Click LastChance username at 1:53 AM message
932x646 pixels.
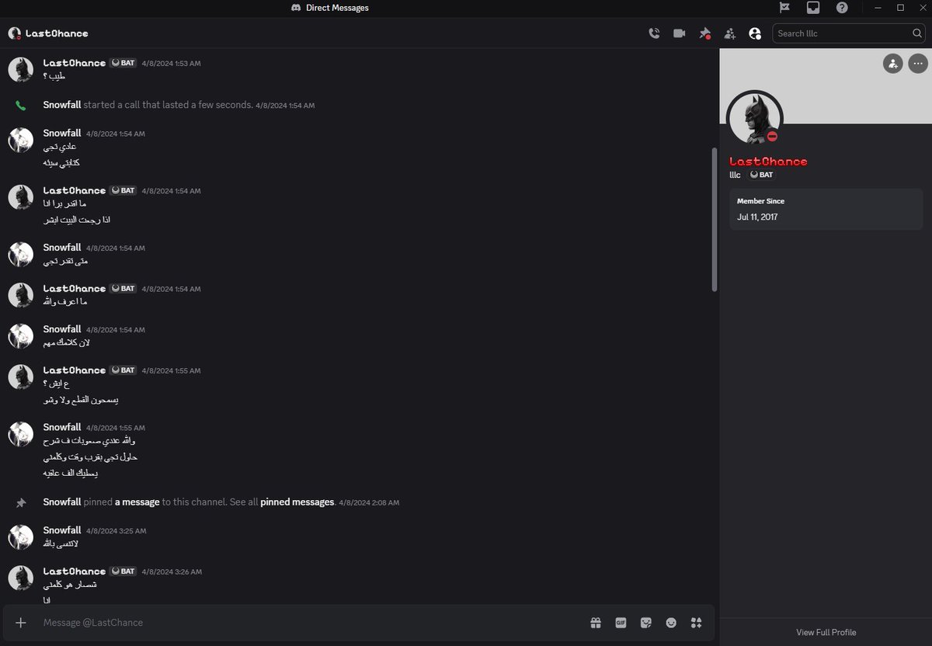coord(75,63)
